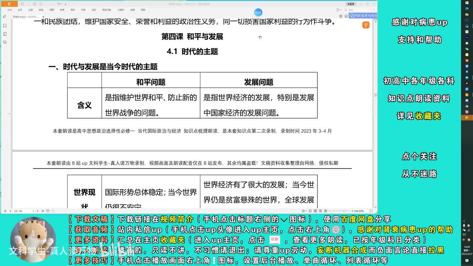The height and width of the screenshot is (266, 473).
Task: Open the page number dropdown arrow
Action: pyautogui.click(x=33, y=211)
